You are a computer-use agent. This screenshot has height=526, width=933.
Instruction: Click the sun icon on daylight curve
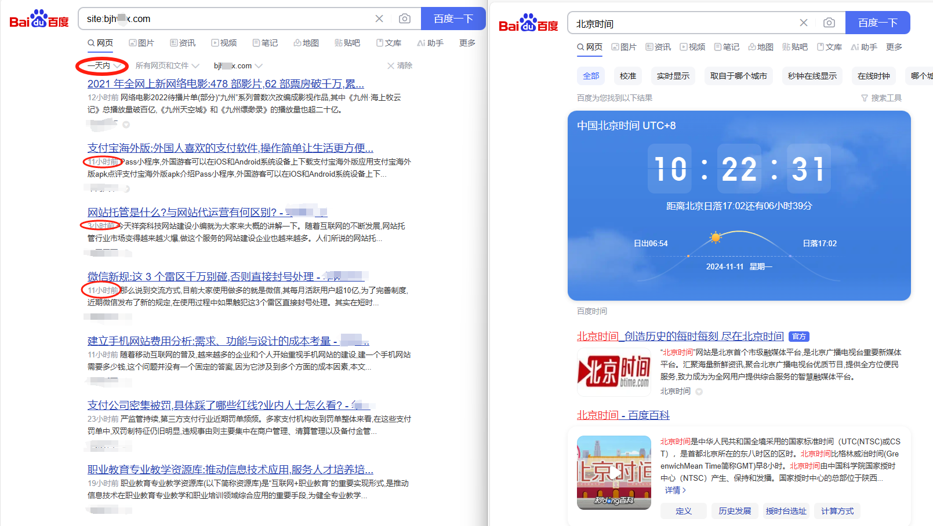716,237
